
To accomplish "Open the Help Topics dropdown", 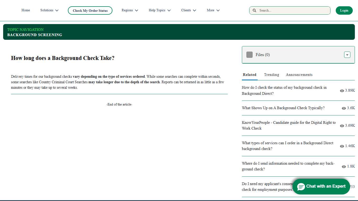I will (160, 10).
